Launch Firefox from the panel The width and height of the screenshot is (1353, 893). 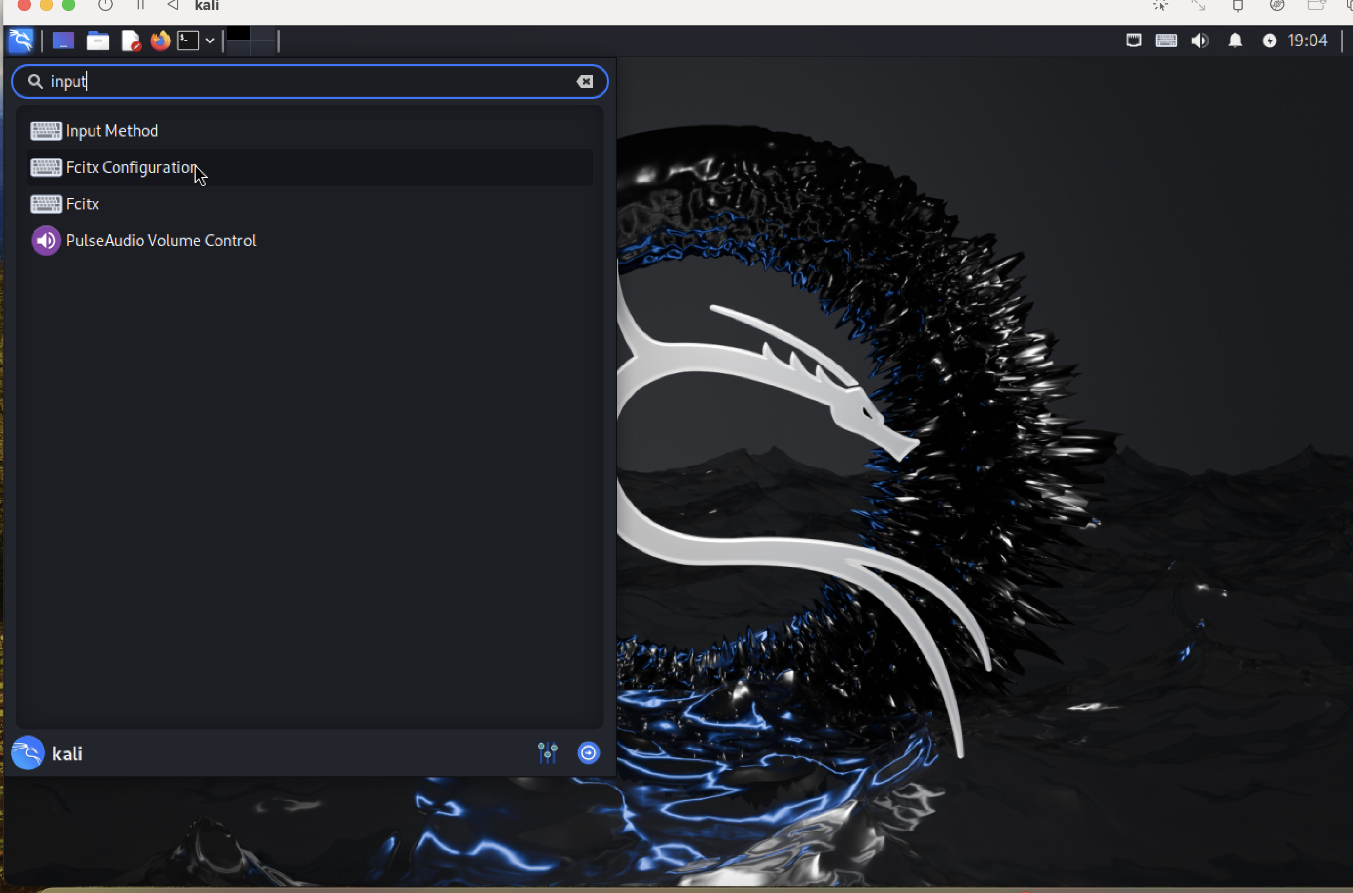coord(161,41)
